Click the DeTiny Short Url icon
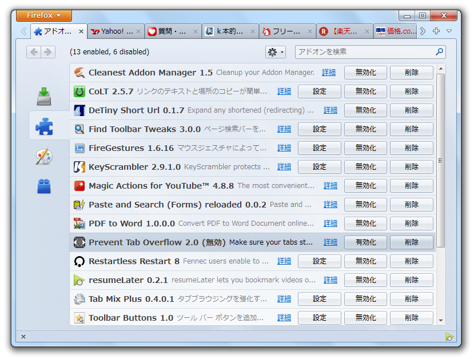The image size is (474, 359). 79,110
